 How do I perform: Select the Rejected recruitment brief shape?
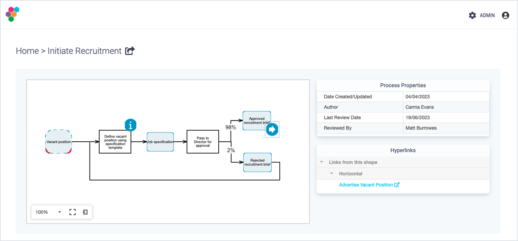click(x=257, y=162)
